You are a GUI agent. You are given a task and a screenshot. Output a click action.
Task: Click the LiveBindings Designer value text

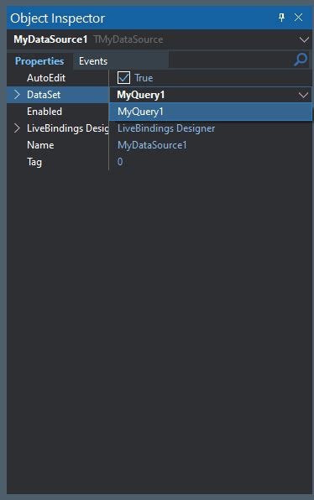[166, 128]
